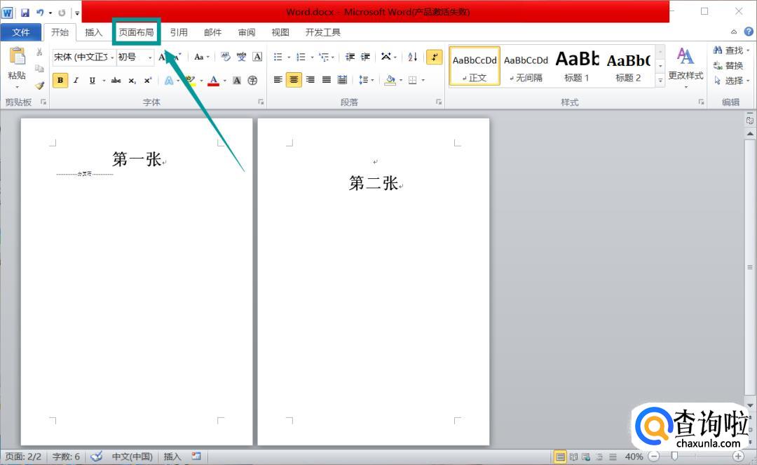The width and height of the screenshot is (757, 465).
Task: Apply superscript formatting
Action: [148, 80]
